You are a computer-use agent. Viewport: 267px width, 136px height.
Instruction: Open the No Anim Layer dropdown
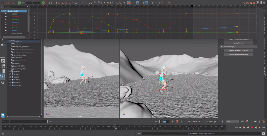(x=212, y=121)
